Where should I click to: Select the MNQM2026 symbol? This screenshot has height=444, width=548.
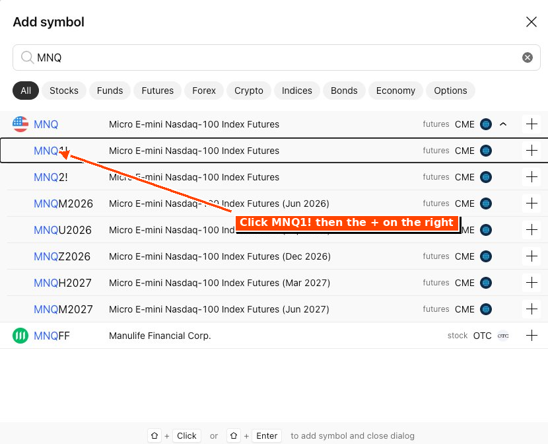(x=63, y=203)
